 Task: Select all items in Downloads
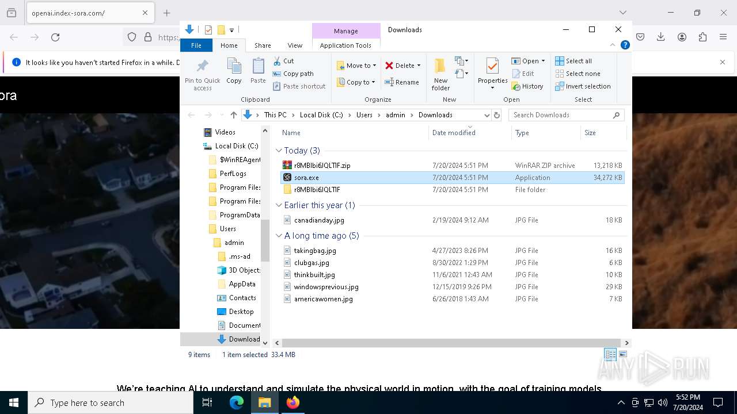coord(573,61)
